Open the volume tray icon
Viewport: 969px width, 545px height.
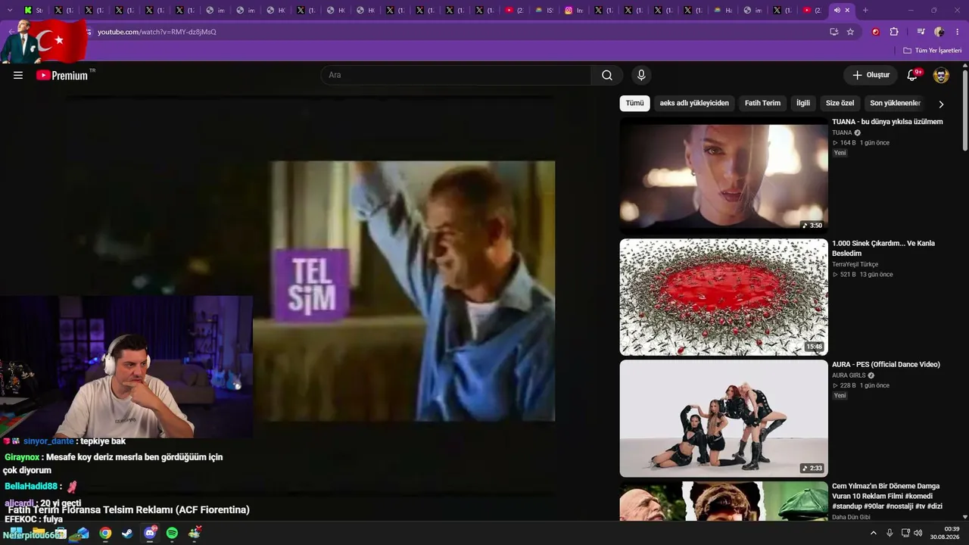[918, 533]
